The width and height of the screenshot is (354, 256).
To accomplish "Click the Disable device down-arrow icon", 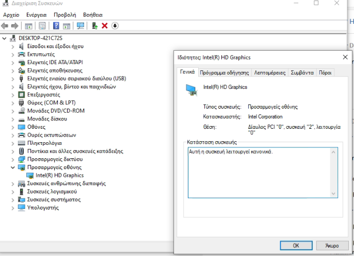I will pyautogui.click(x=115, y=26).
